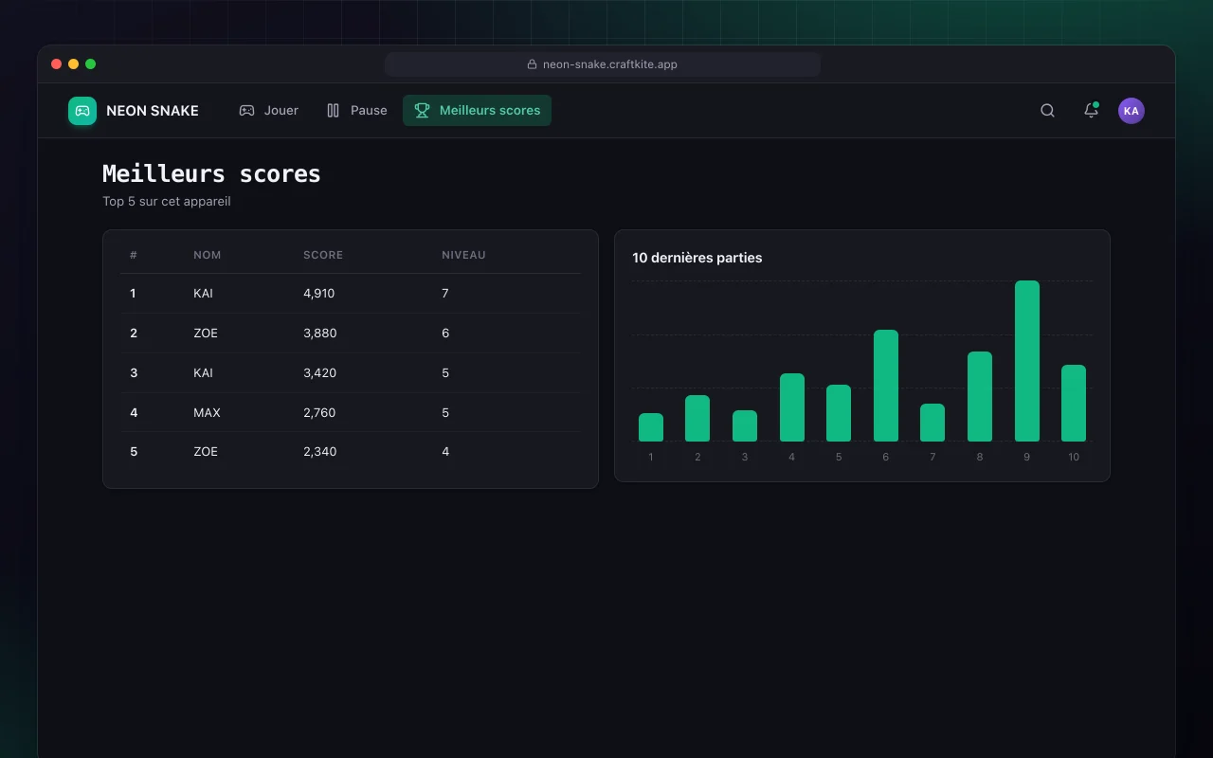1213x758 pixels.
Task: Click the lock icon in the address bar
Action: click(533, 64)
